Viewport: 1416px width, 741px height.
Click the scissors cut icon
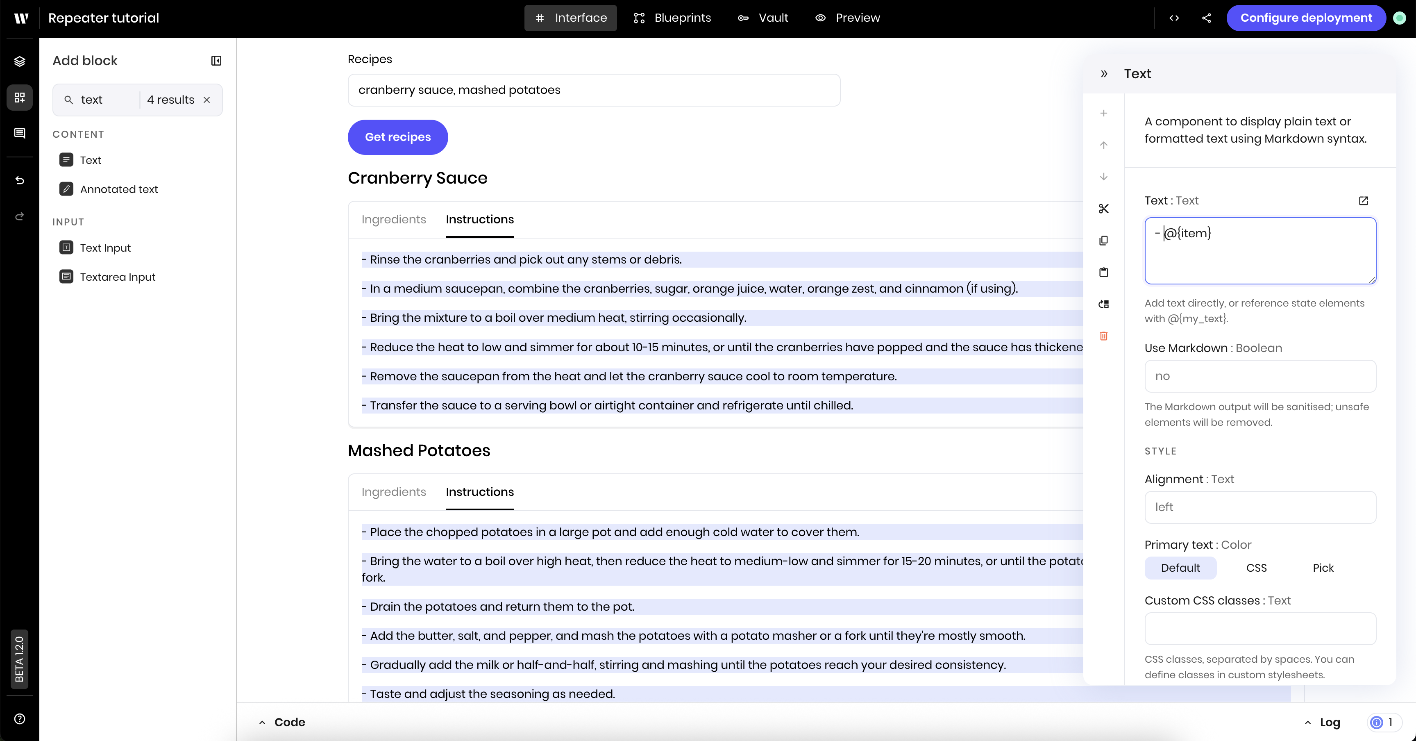pyautogui.click(x=1103, y=209)
